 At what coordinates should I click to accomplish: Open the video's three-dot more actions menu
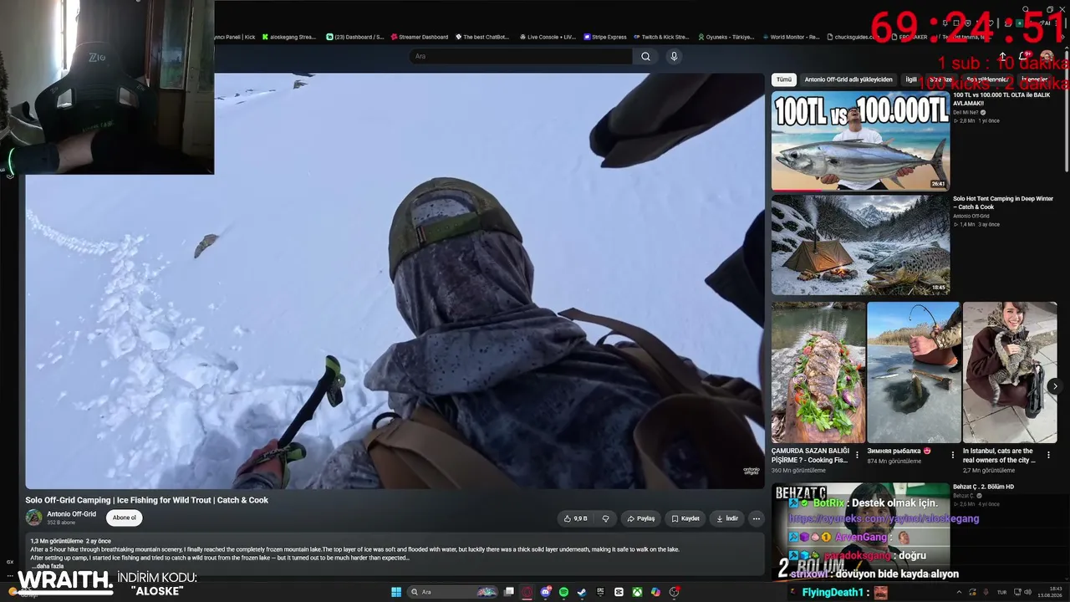click(757, 518)
